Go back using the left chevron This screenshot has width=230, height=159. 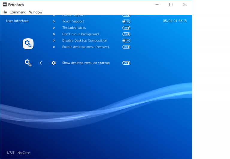click(41, 63)
